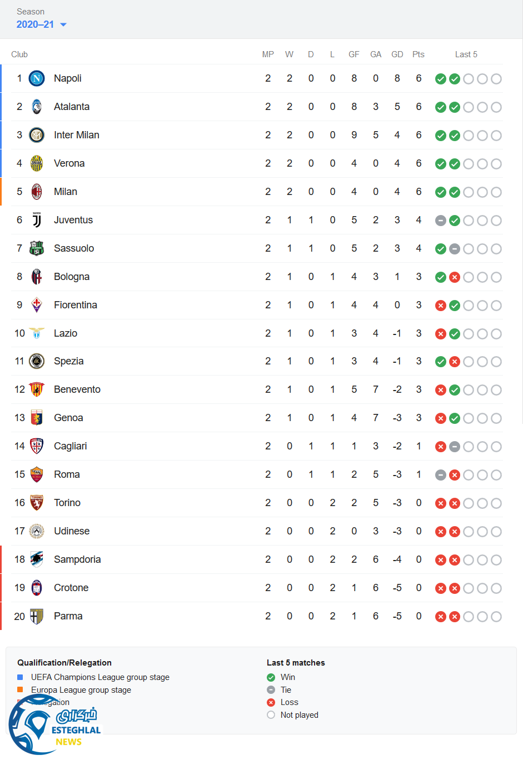Click the Napoli club crest icon

click(37, 78)
